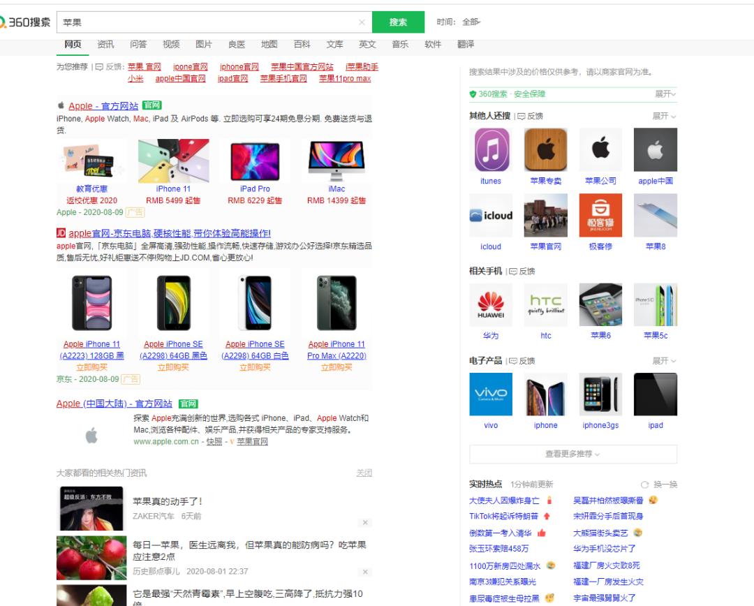This screenshot has height=606, width=754.
Task: Switch to the 图片 tab
Action: [x=202, y=44]
